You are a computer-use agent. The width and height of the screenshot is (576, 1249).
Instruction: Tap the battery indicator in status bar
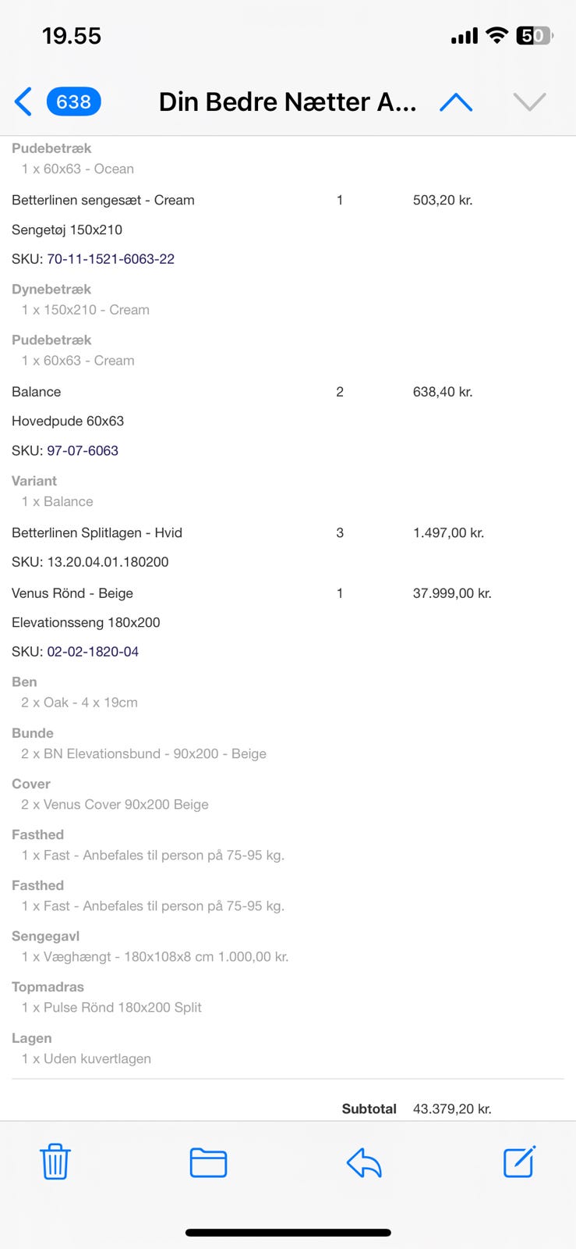coord(534,36)
